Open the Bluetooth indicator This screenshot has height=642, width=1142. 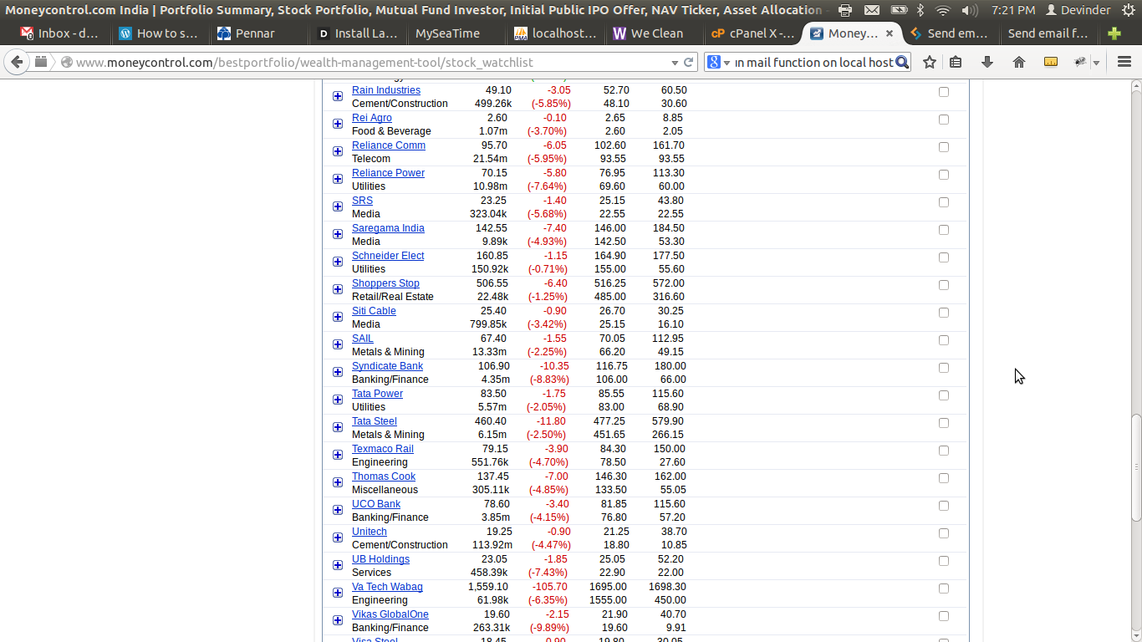point(920,10)
